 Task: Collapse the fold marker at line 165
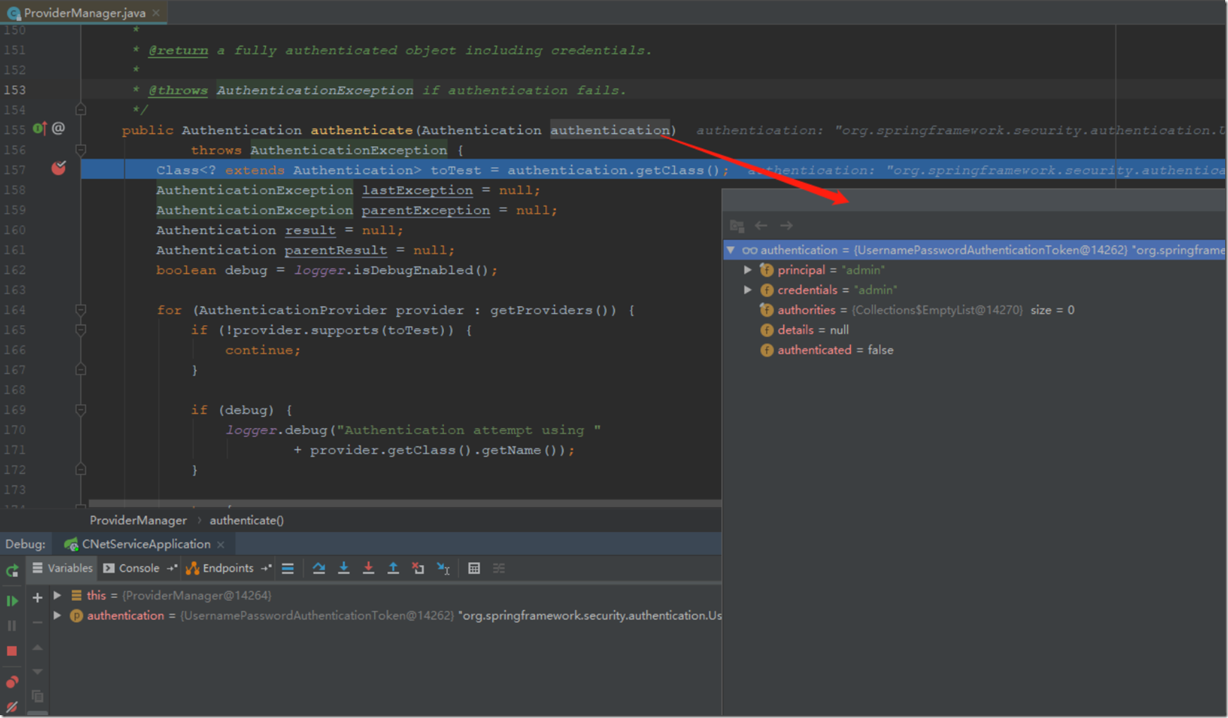[81, 330]
